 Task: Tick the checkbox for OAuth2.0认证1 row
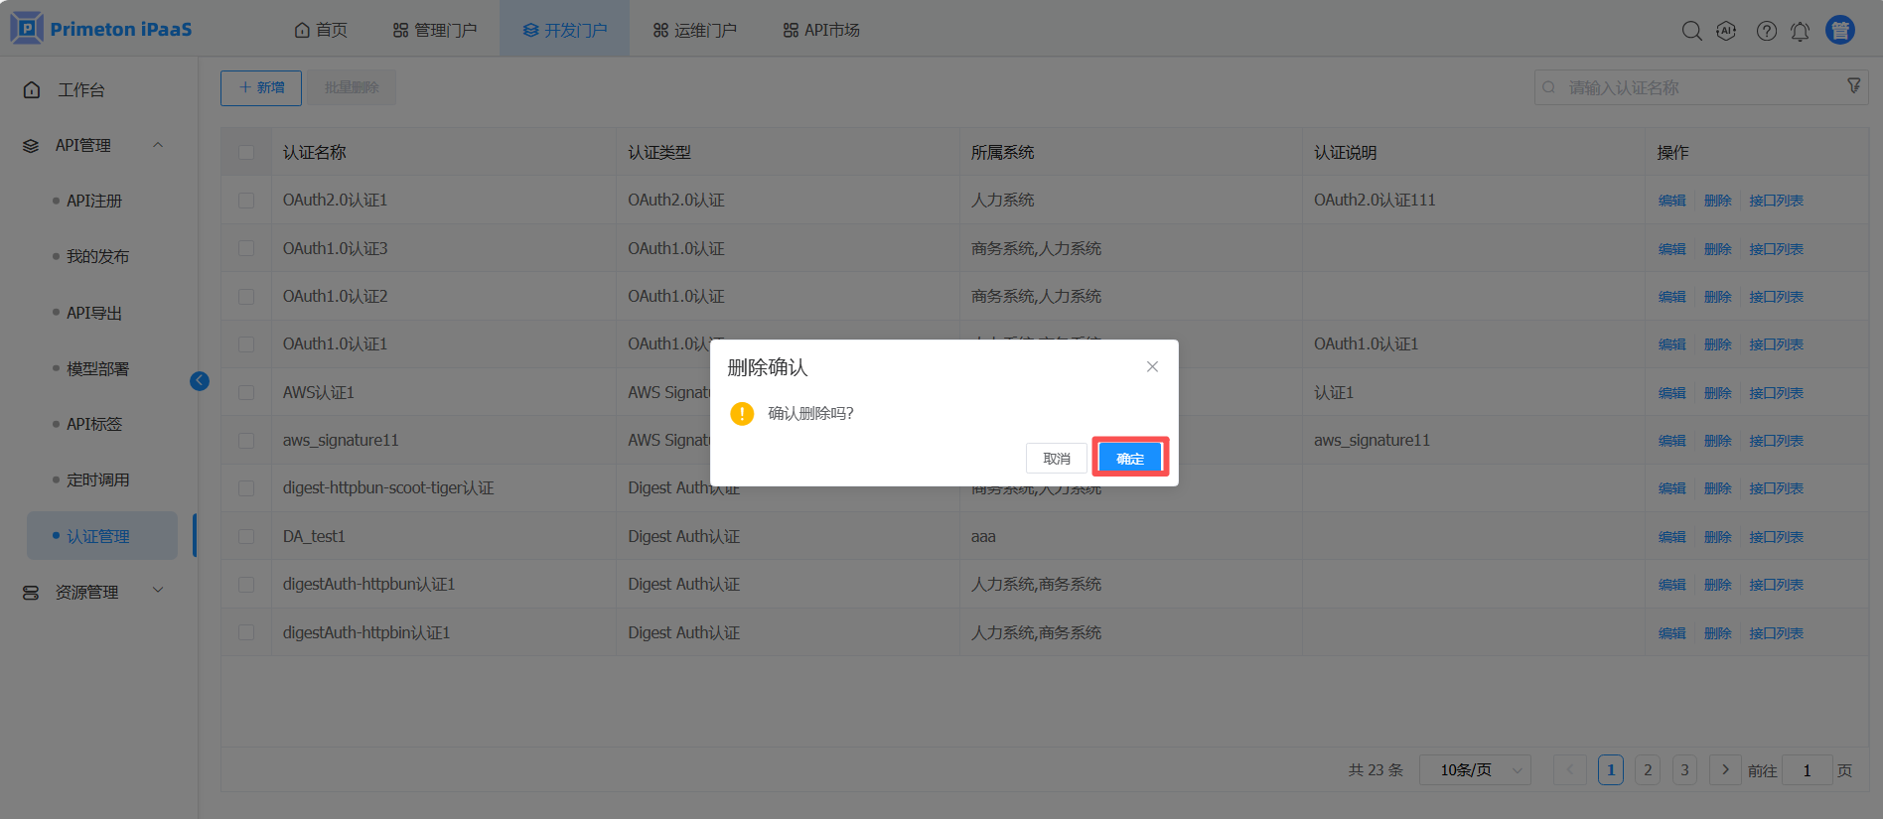pos(246,201)
